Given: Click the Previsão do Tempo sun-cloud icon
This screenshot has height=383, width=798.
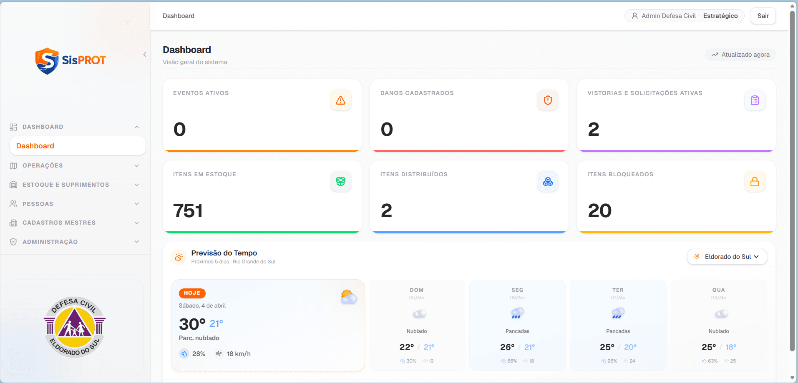Looking at the screenshot, I should [x=179, y=257].
